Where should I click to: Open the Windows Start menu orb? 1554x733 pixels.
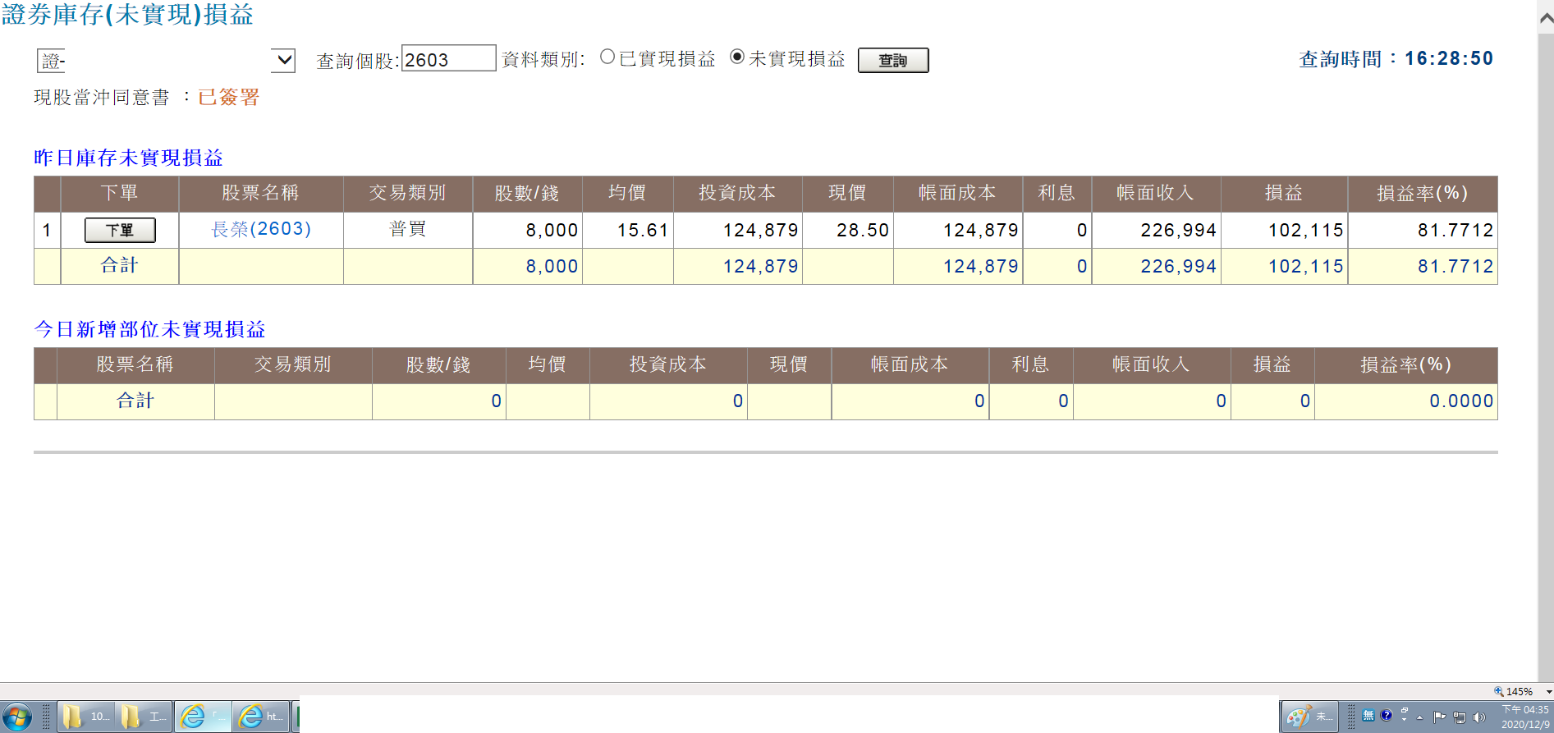[x=16, y=717]
